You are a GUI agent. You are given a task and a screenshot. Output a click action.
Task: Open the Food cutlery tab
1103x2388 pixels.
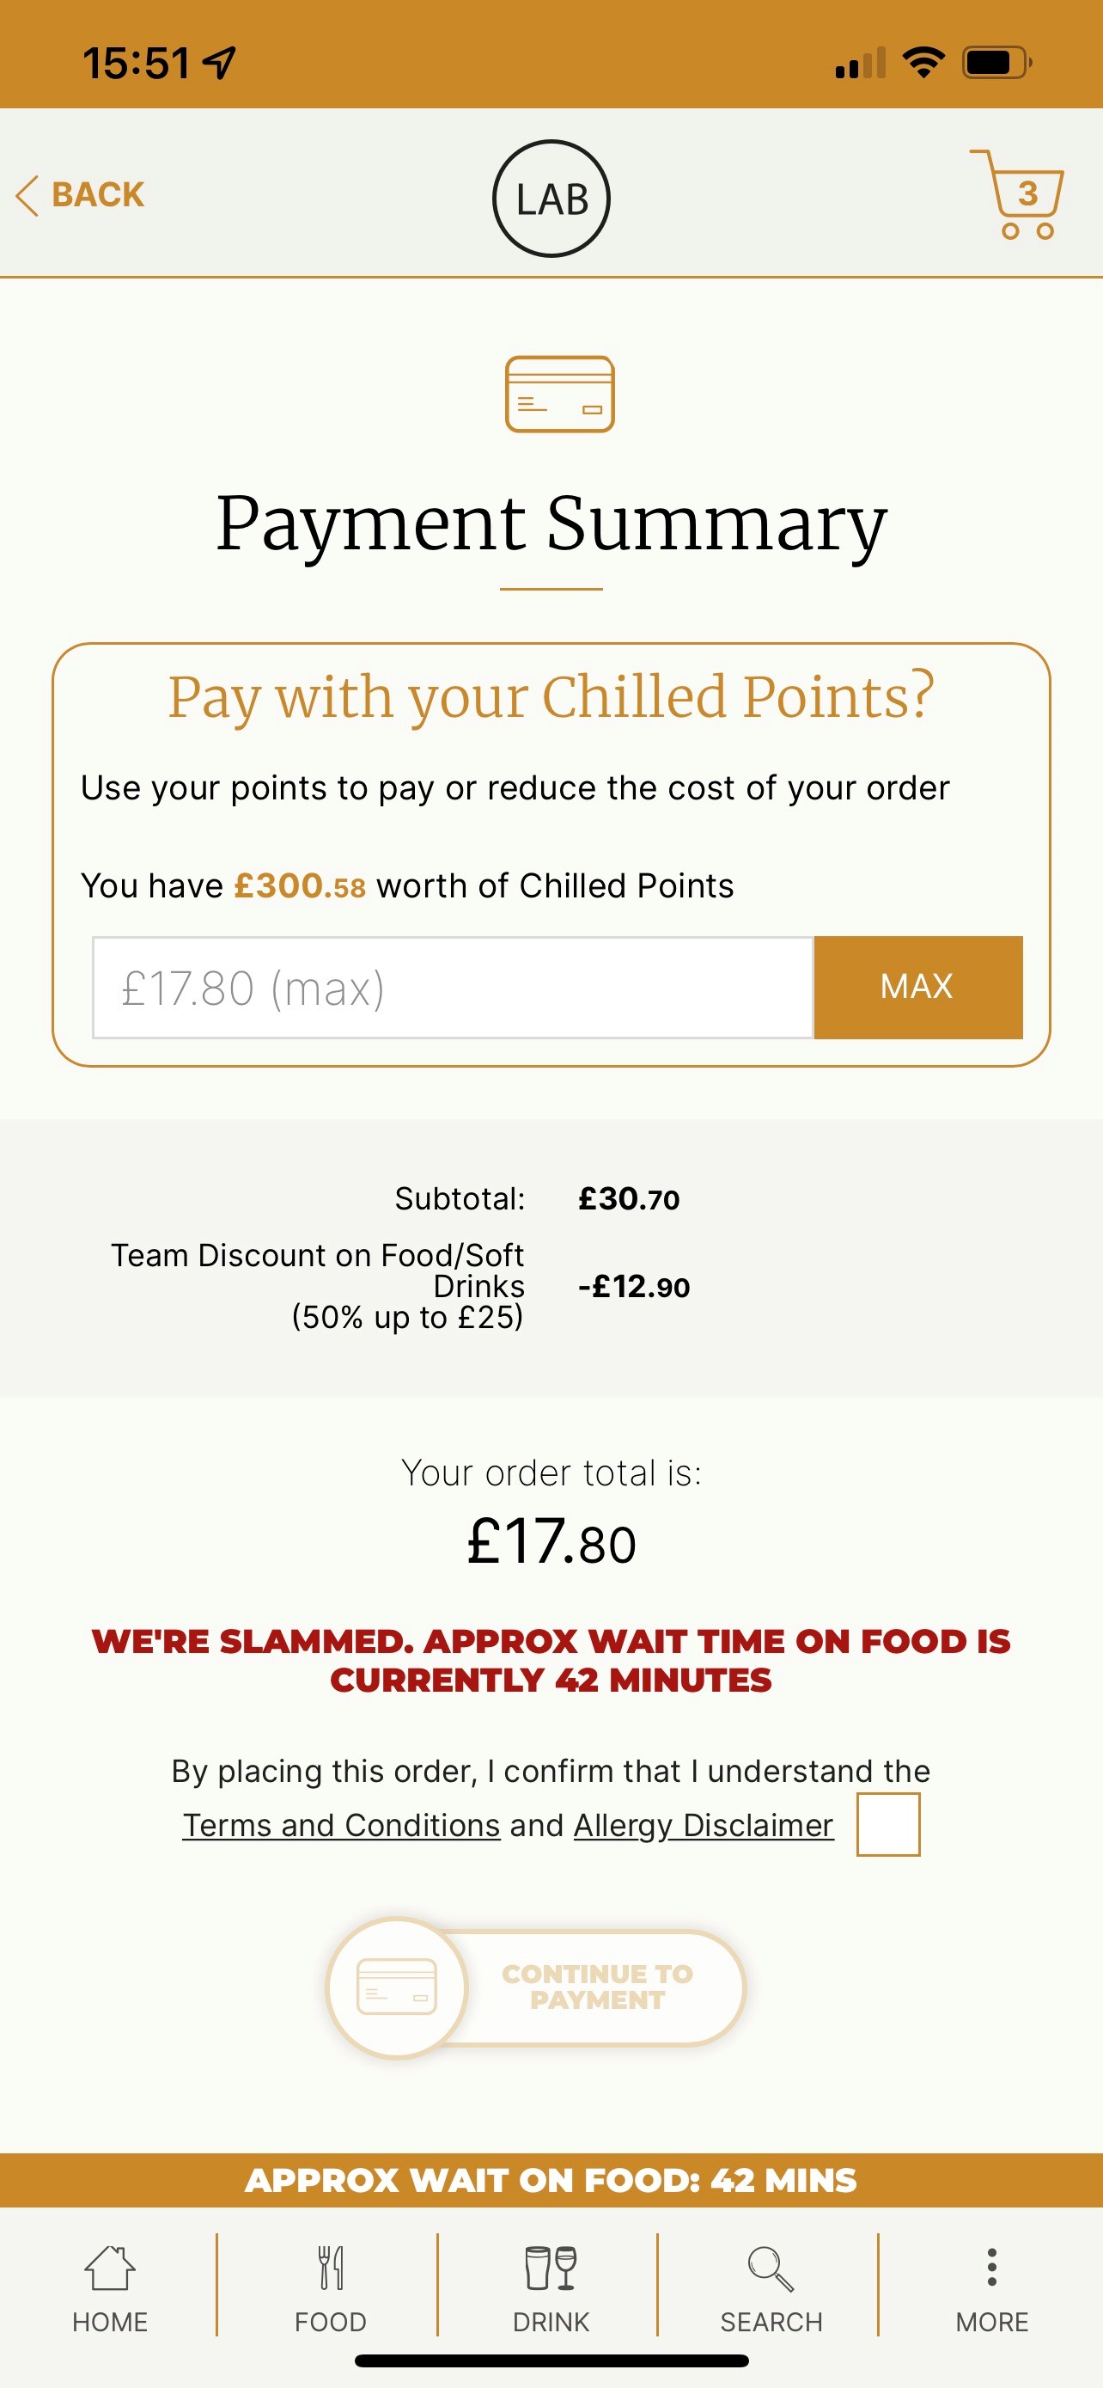(331, 2269)
